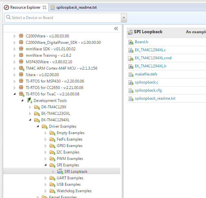
Task: Click the Watchdog Examples folder icon
Action: 53,191
